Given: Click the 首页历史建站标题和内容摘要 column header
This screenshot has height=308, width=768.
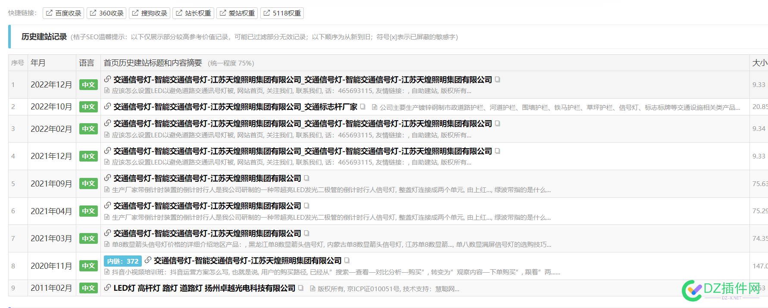Looking at the screenshot, I should (x=153, y=63).
